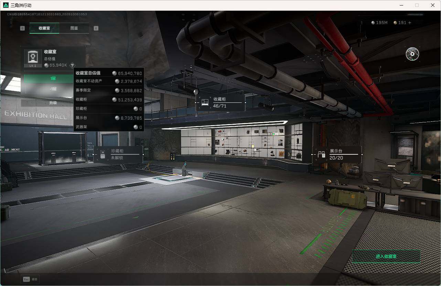
Task: Click the question mark help icon beside 65,940K
Action: pos(72,65)
